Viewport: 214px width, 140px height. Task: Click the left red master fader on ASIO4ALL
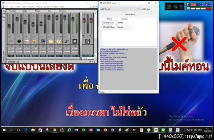pos(84,20)
